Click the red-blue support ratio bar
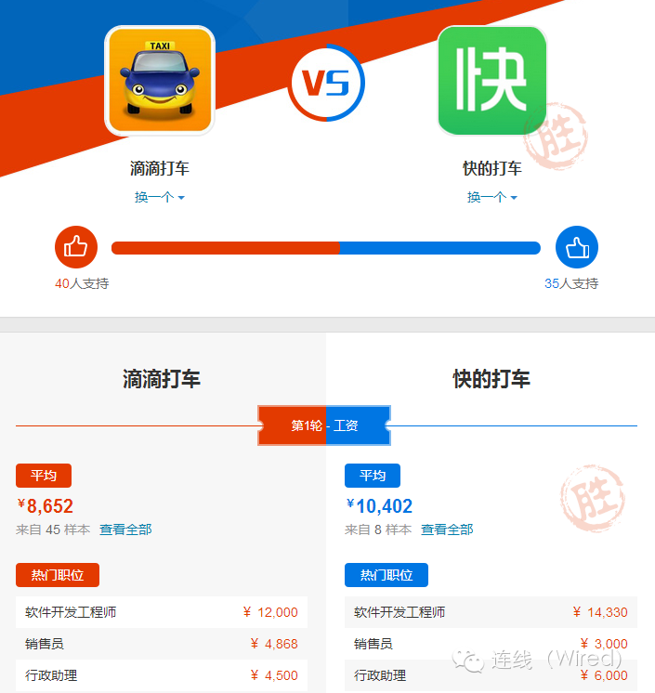The height and width of the screenshot is (693, 655). click(x=326, y=248)
